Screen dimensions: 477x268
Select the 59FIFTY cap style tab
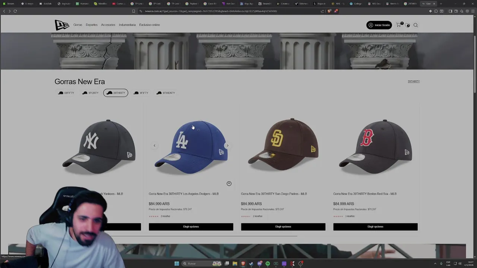point(66,93)
